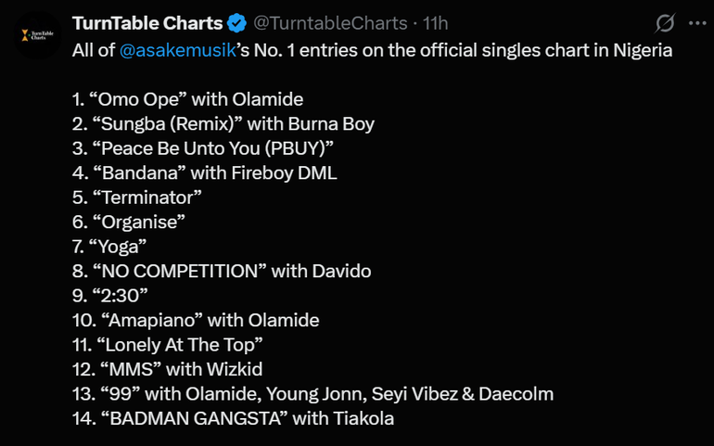Open the @TurntableCharts handle link

point(331,22)
